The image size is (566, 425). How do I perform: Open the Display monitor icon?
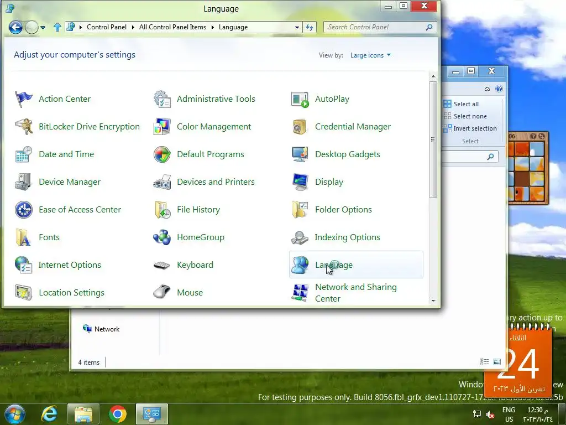click(300, 182)
